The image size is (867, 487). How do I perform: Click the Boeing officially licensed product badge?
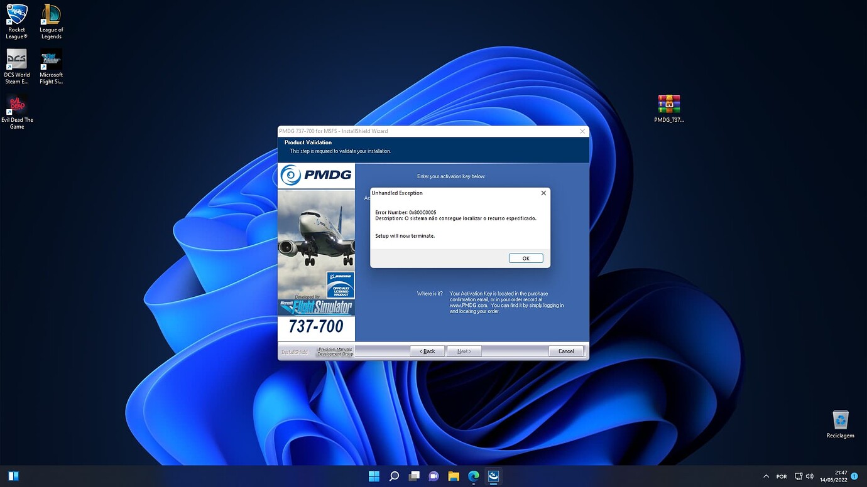[341, 285]
